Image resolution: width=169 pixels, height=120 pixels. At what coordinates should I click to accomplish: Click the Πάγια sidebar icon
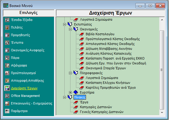click(x=7, y=58)
